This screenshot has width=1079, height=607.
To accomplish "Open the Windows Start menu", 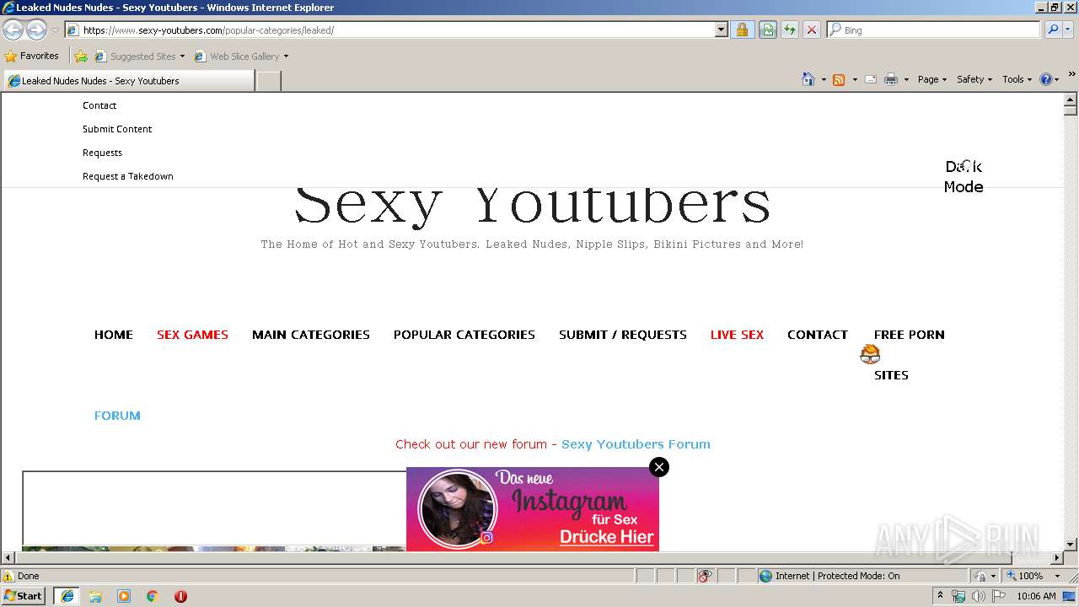I will (24, 595).
